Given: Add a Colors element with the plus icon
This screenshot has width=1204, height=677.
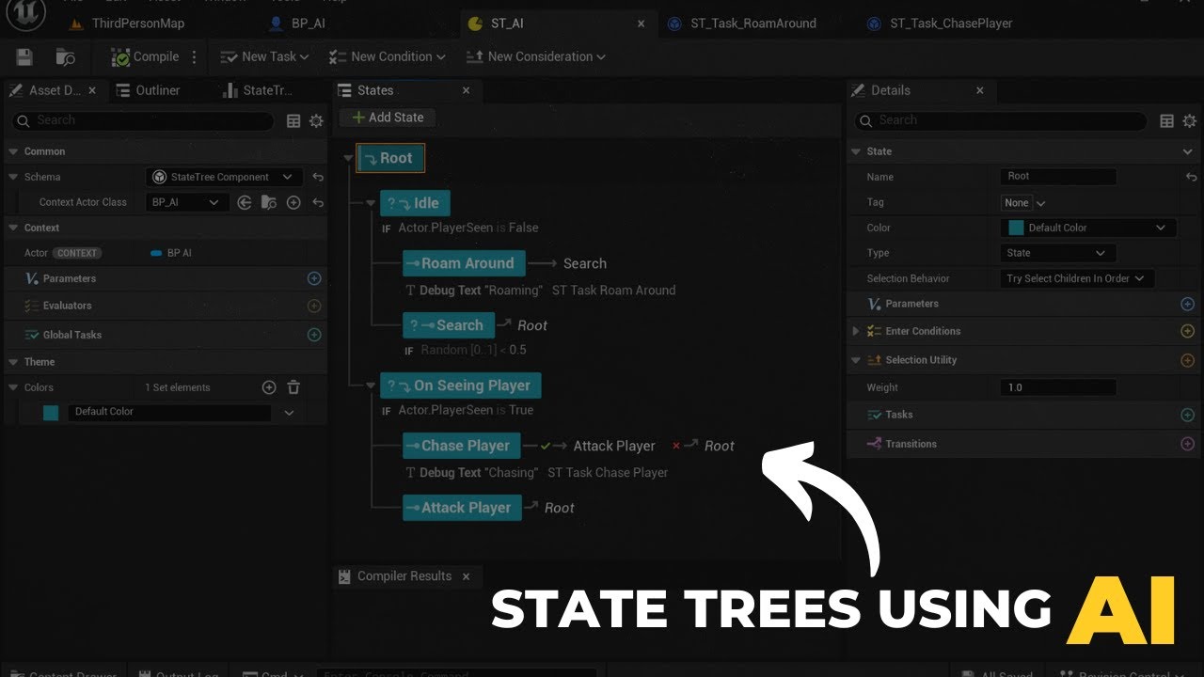Looking at the screenshot, I should click(x=269, y=387).
